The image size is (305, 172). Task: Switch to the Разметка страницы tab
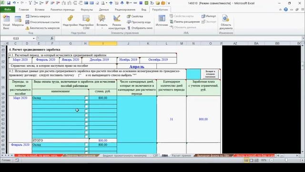point(62,10)
